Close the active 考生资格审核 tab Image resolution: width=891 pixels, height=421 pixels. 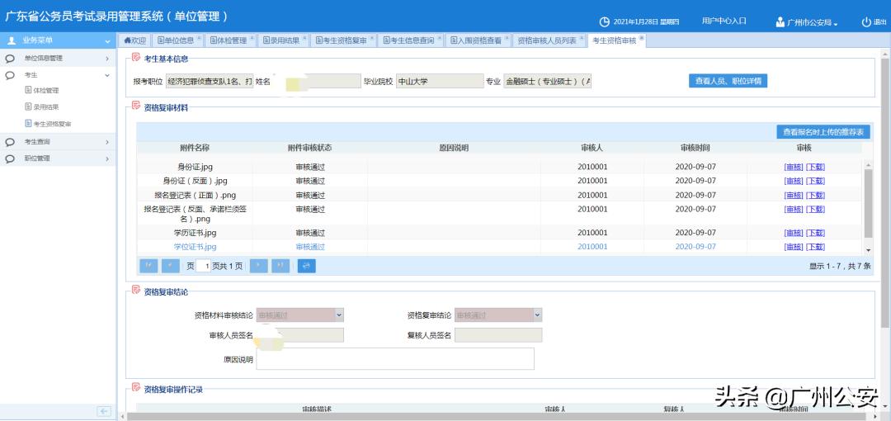click(642, 38)
